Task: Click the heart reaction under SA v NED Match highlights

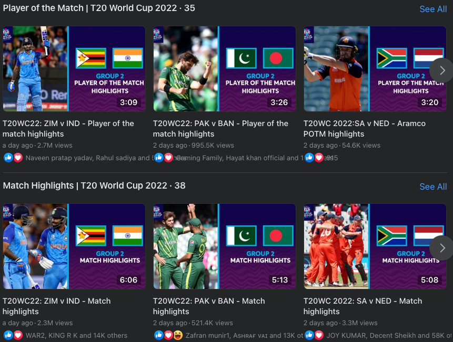Action: [x=319, y=335]
